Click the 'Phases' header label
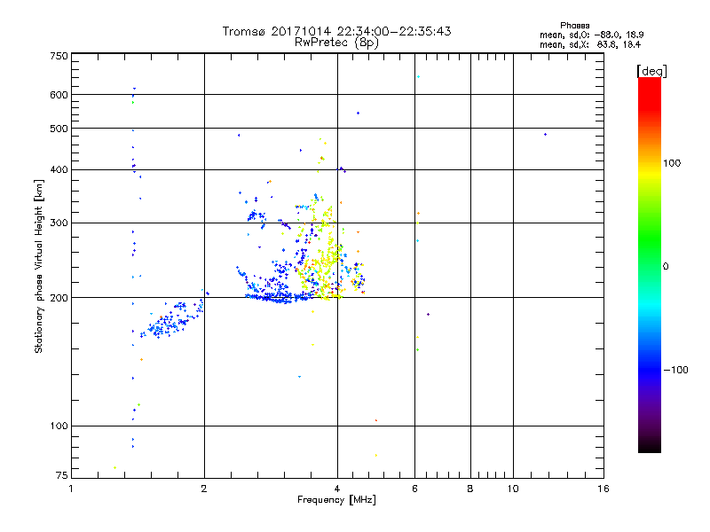 574,26
